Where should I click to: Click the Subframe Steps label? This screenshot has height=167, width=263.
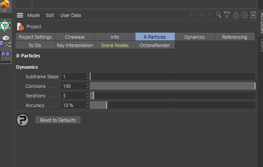coord(42,77)
